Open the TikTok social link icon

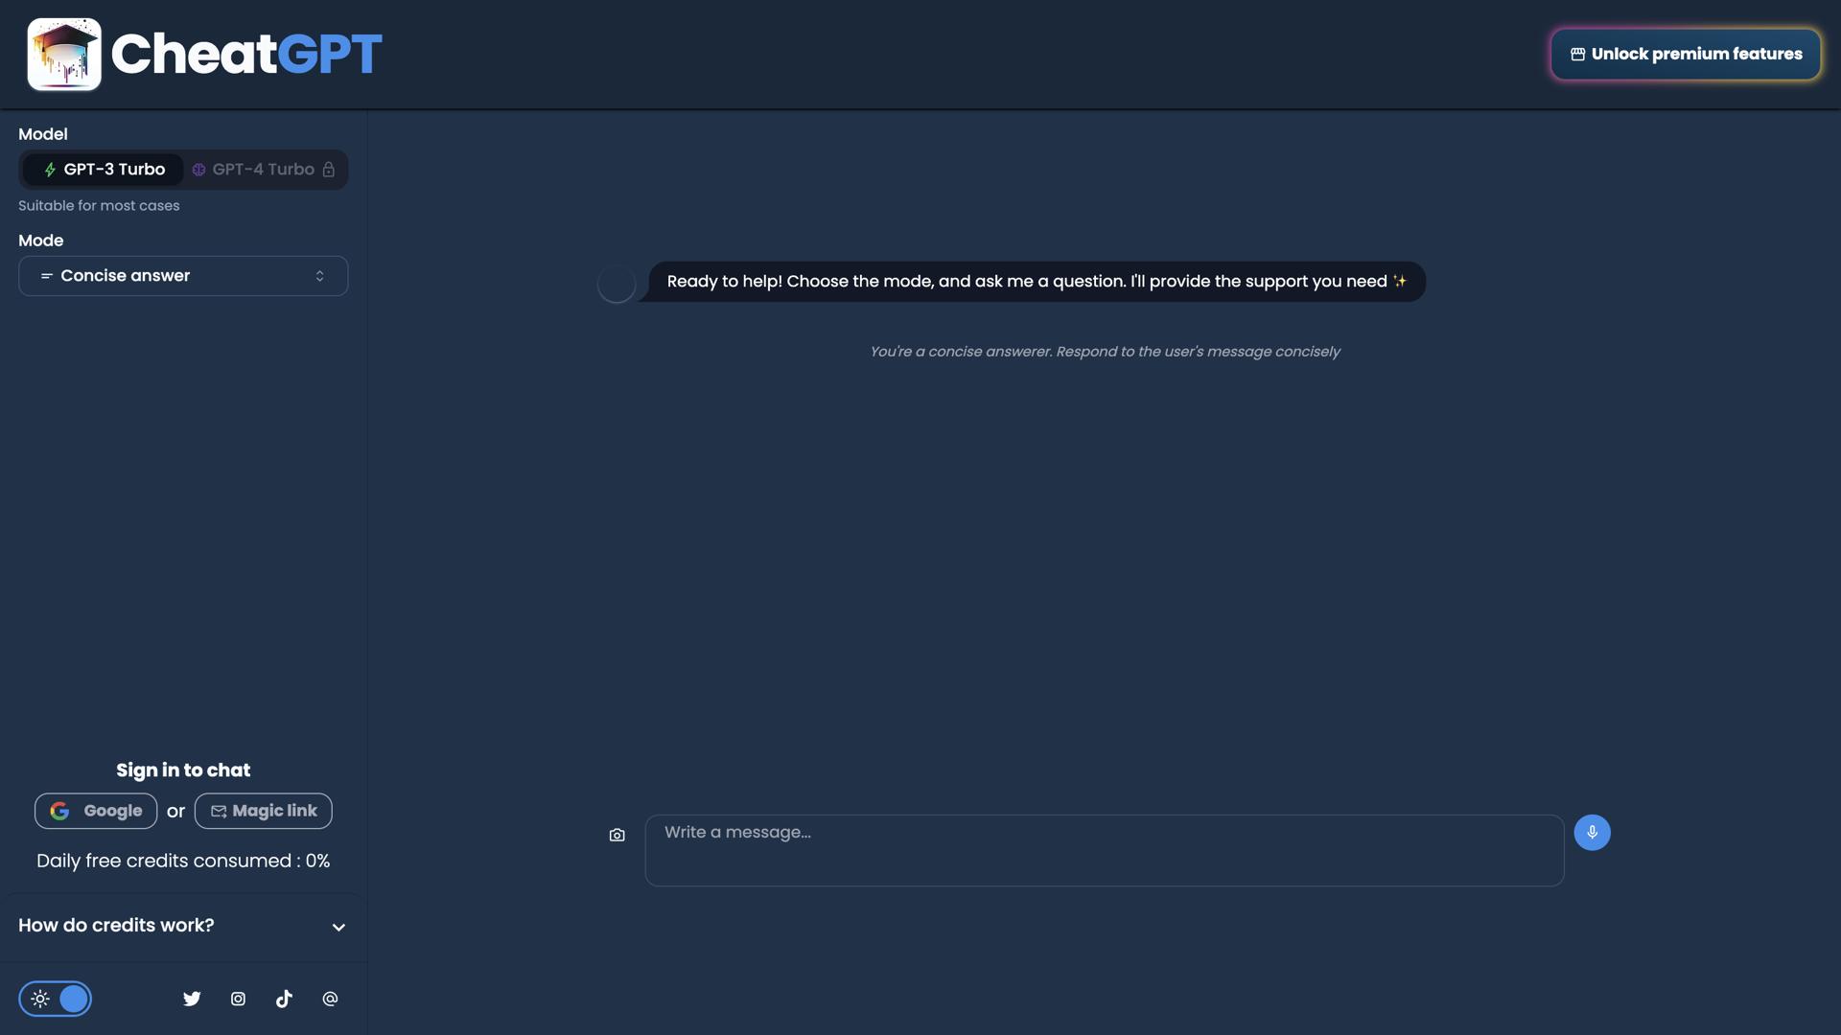[284, 999]
